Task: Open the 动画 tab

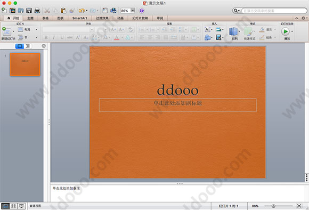Action: (120, 18)
